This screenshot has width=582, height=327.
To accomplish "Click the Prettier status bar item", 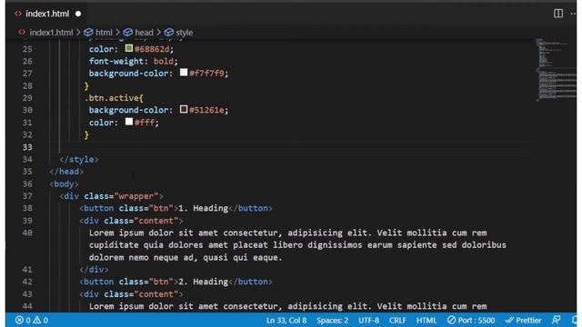I will click(524, 321).
